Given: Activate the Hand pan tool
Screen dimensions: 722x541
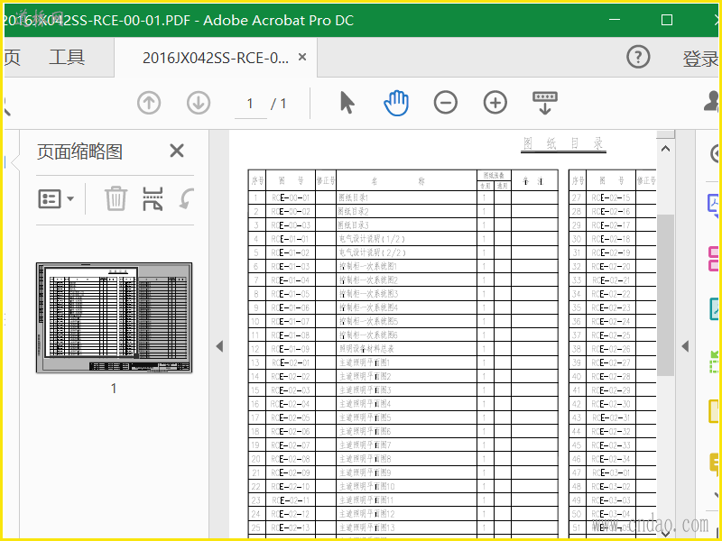Looking at the screenshot, I should tap(396, 103).
